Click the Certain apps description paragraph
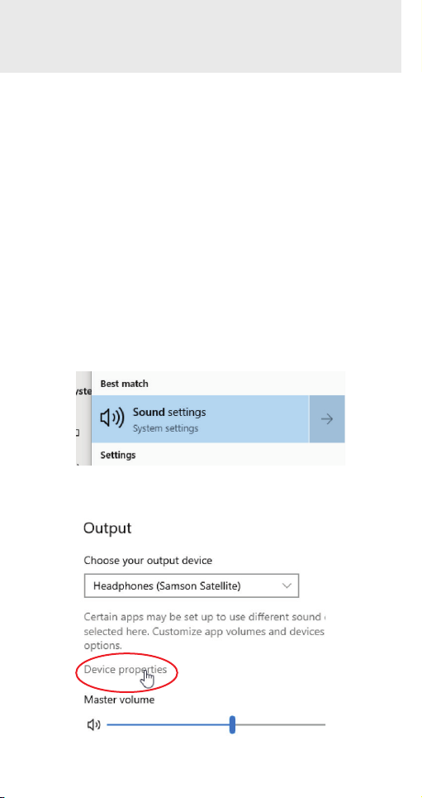Viewport: 422px width, 798px height. (x=204, y=631)
